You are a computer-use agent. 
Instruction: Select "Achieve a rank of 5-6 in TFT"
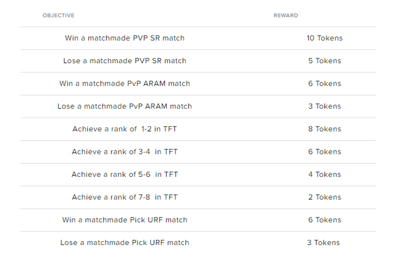click(x=125, y=174)
